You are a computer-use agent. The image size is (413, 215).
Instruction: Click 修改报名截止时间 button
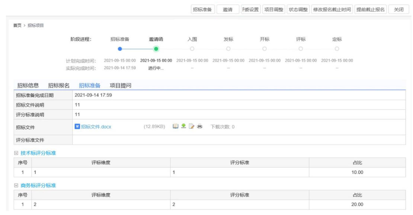coord(332,10)
